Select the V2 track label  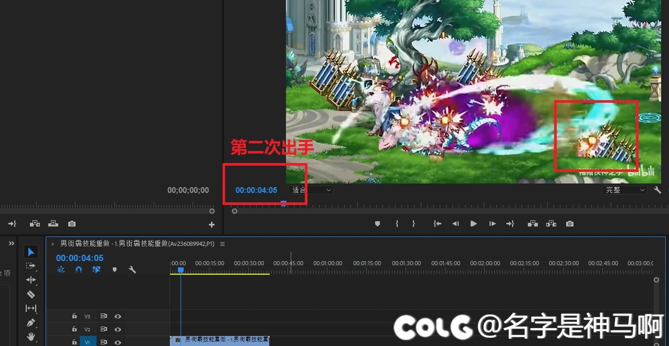click(x=88, y=329)
